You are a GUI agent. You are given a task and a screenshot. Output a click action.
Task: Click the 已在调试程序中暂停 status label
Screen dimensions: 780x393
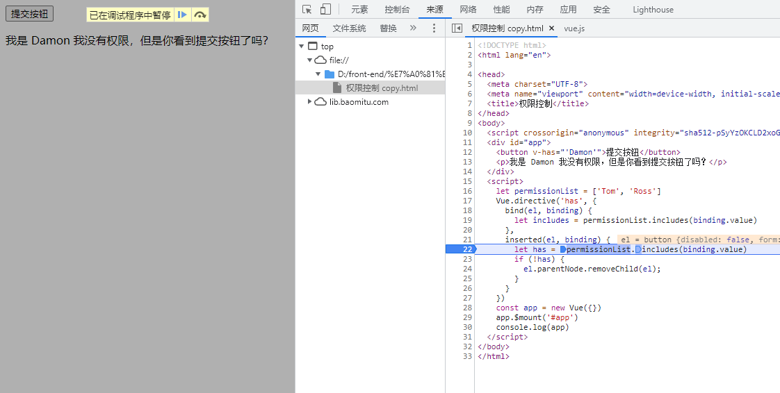[x=130, y=15]
